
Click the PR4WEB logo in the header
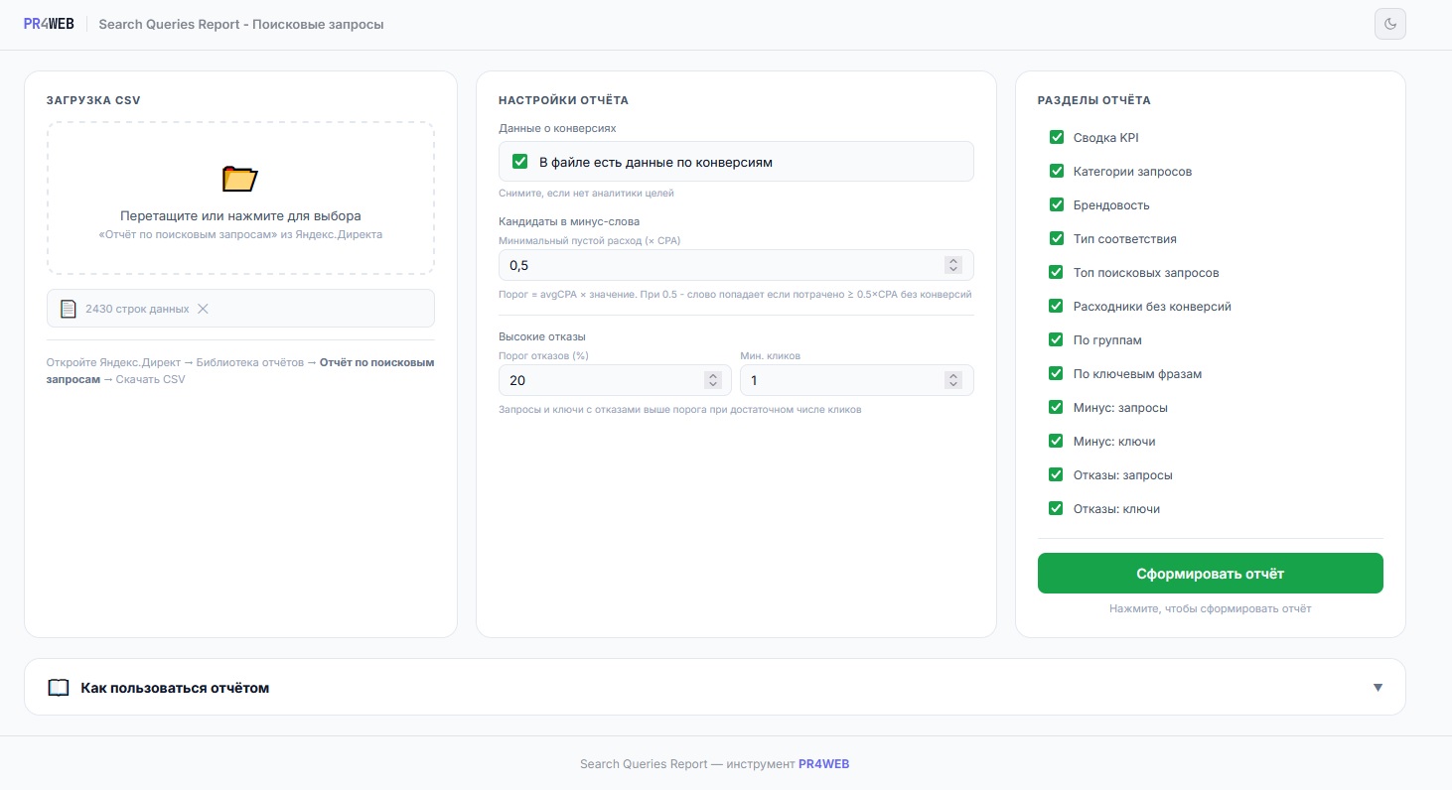[x=49, y=24]
